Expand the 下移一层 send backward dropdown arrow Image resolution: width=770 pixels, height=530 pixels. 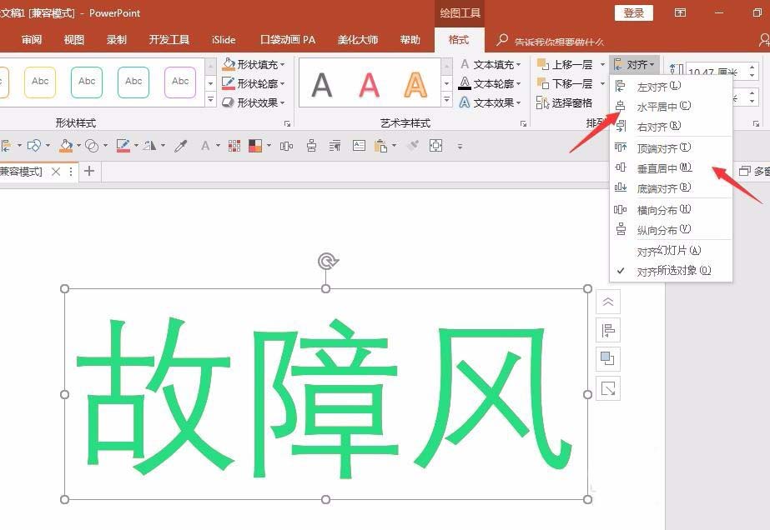[602, 83]
